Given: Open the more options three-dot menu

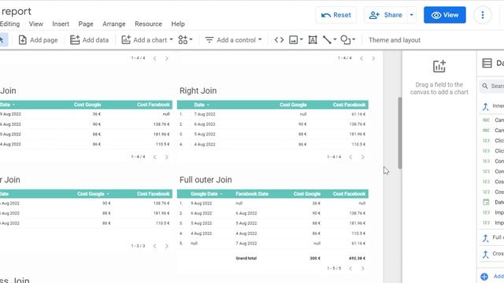Looking at the screenshot, I should [x=483, y=15].
